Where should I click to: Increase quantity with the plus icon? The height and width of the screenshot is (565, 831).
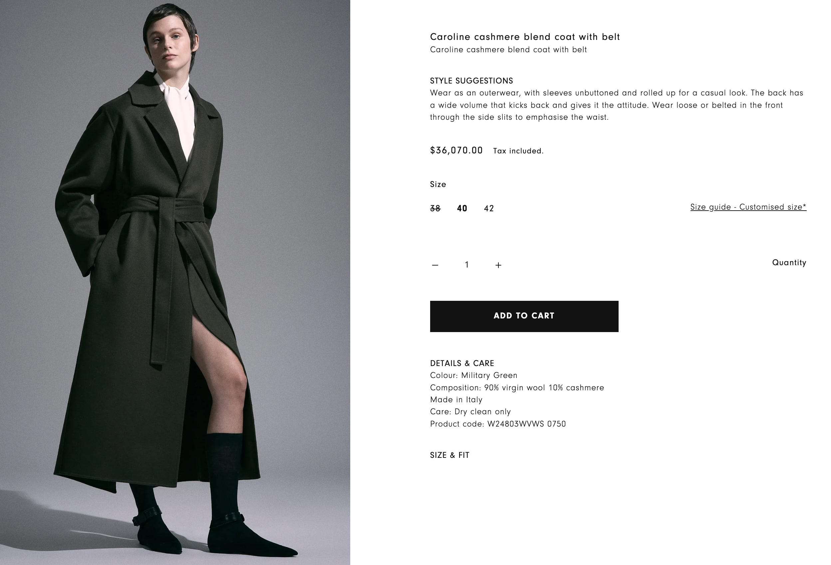pos(498,265)
